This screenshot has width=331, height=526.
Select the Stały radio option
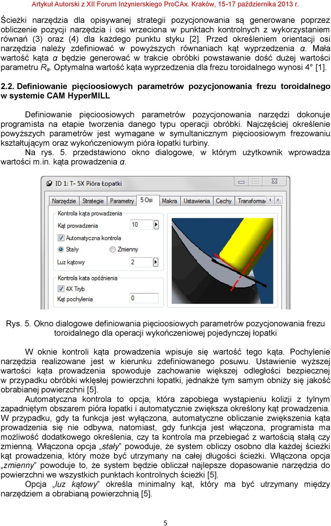[x=61, y=249]
